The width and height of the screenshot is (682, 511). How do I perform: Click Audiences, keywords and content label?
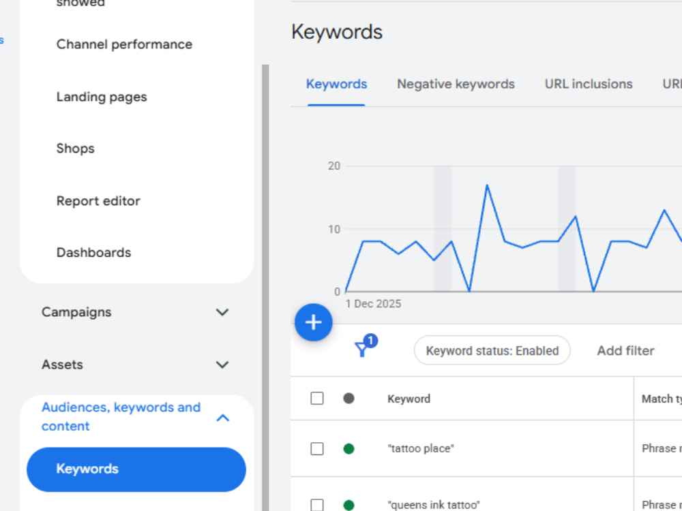click(x=121, y=416)
